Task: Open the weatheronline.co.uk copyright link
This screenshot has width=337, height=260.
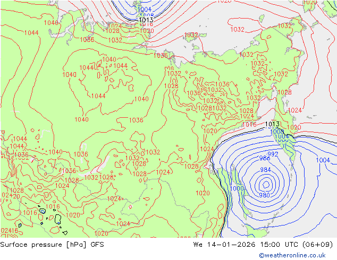Action: 292,255
